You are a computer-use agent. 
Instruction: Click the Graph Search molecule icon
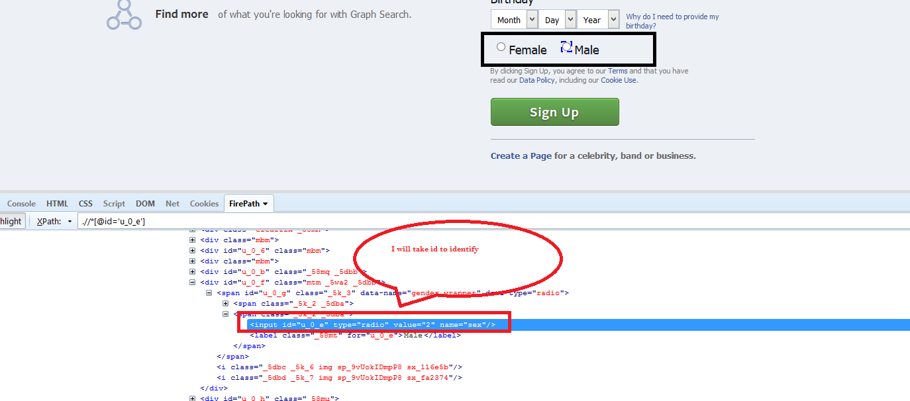[x=123, y=15]
